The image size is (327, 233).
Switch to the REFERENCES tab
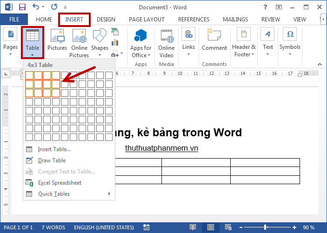pos(194,20)
